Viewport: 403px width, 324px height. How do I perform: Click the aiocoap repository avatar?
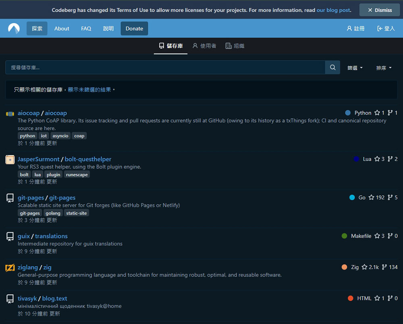tap(9, 113)
